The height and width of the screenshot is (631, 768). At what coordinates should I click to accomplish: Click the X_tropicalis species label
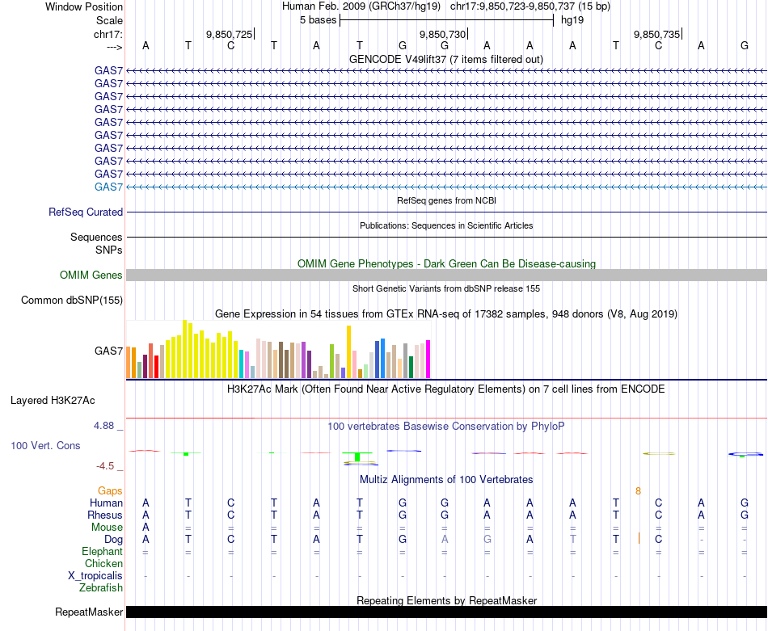[95, 575]
